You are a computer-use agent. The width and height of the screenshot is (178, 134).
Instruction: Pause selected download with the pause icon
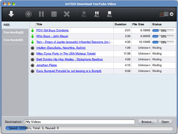point(41,14)
